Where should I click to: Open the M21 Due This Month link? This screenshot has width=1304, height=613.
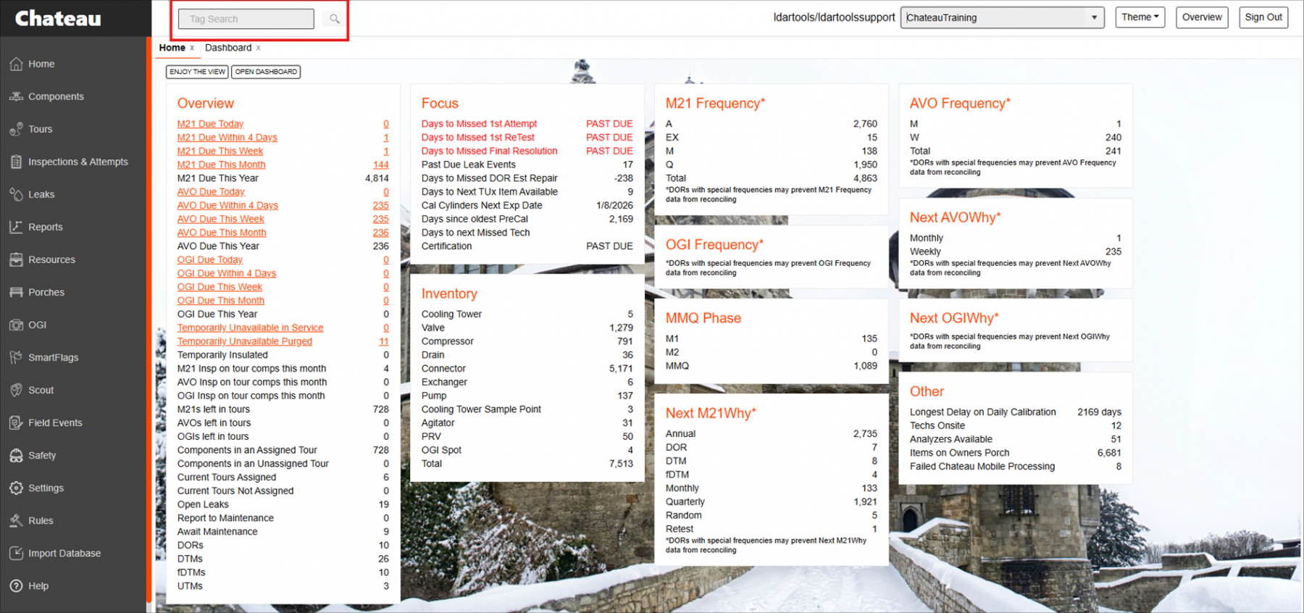[221, 164]
